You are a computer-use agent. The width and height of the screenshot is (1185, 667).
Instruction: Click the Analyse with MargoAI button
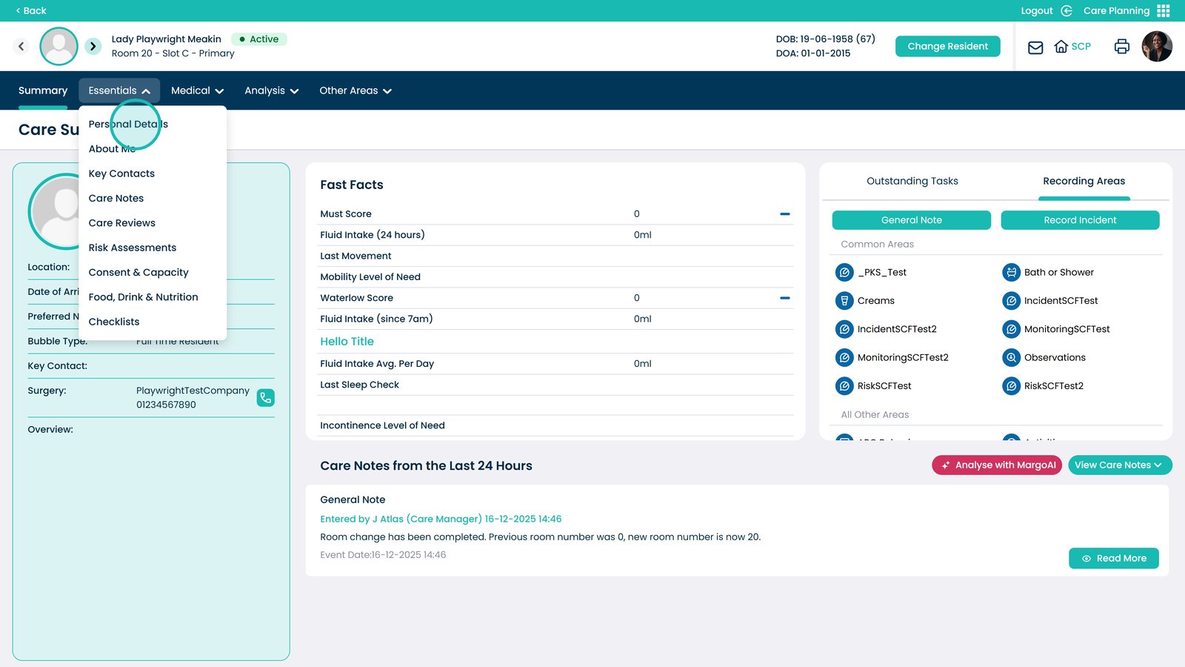997,465
